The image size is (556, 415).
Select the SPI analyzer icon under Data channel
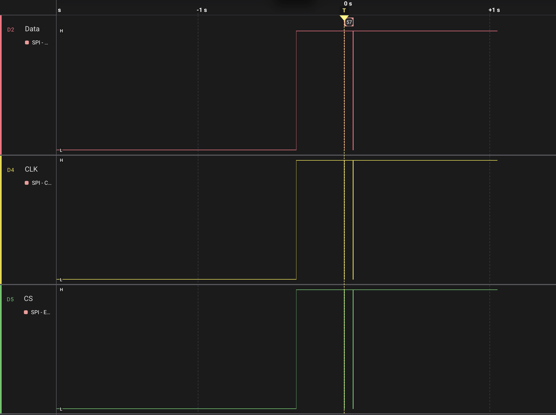27,42
